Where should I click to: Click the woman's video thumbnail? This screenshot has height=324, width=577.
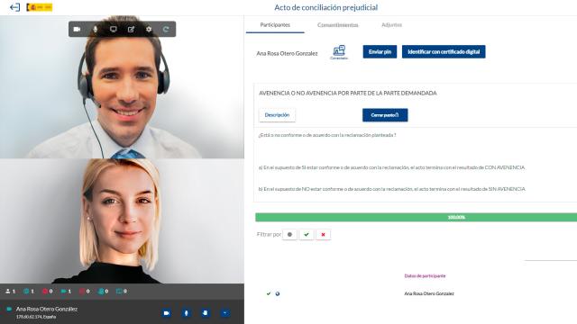tap(122, 220)
